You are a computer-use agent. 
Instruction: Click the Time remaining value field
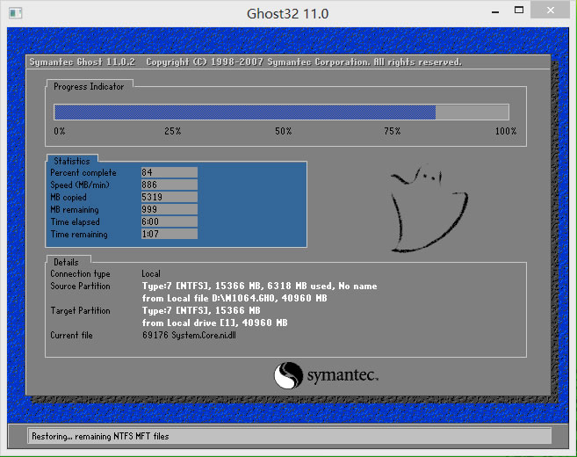coord(169,235)
